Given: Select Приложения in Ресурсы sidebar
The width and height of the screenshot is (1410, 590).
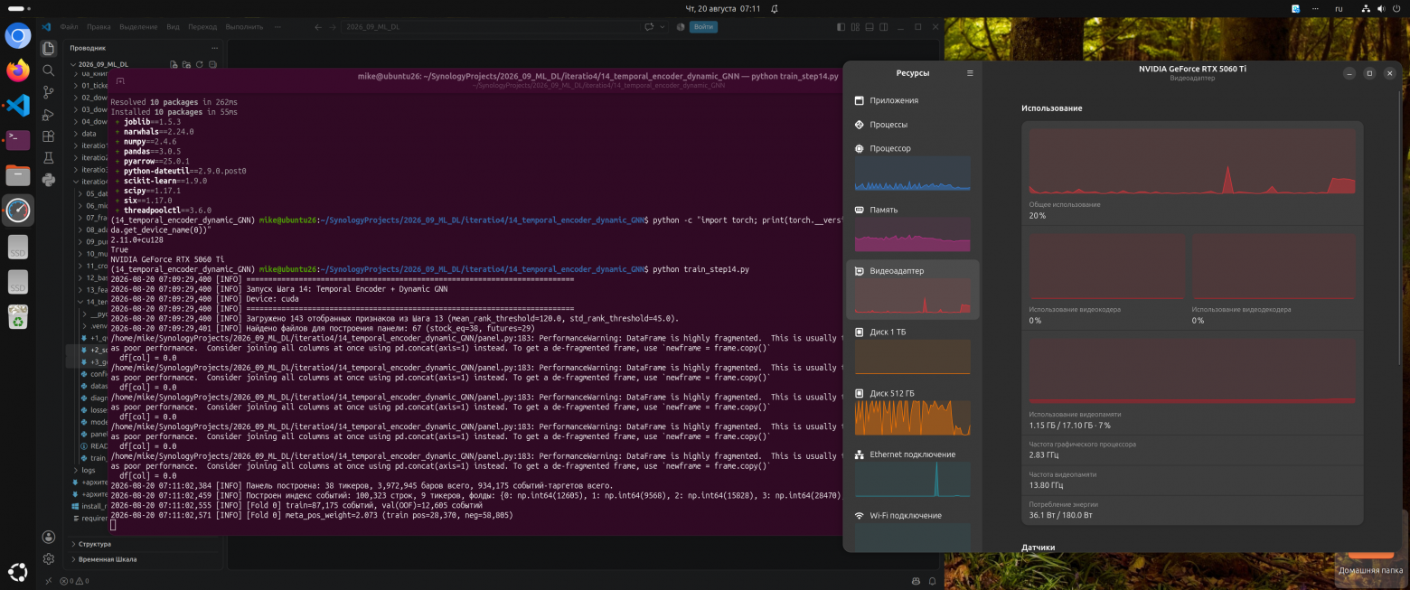Looking at the screenshot, I should 912,100.
